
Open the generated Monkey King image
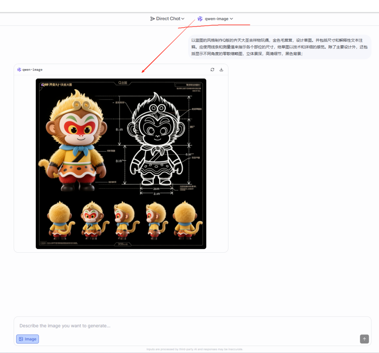pos(121,164)
